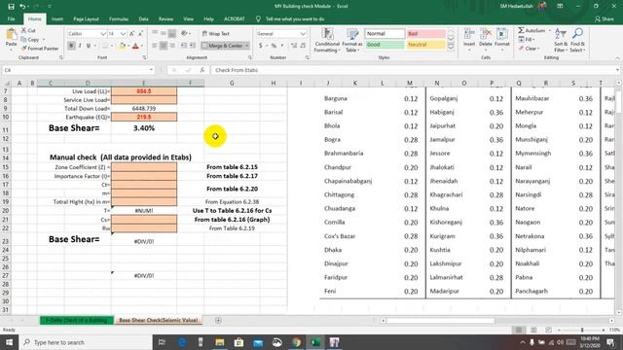623x350 pixels.
Task: Apply the Neutral cell style
Action: [x=425, y=45]
